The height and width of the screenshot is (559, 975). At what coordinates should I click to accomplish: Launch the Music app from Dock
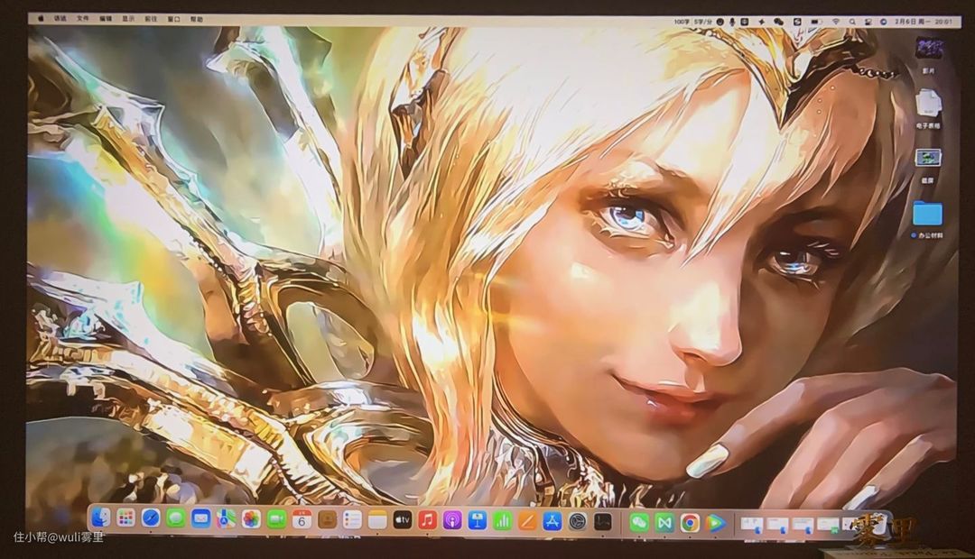[x=427, y=519]
